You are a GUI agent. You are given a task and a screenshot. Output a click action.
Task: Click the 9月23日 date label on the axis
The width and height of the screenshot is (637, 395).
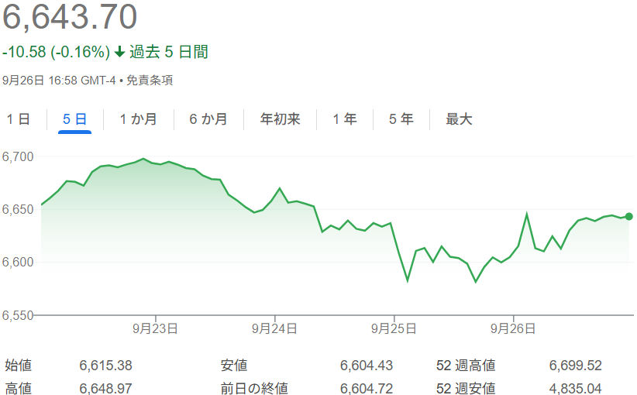click(156, 328)
